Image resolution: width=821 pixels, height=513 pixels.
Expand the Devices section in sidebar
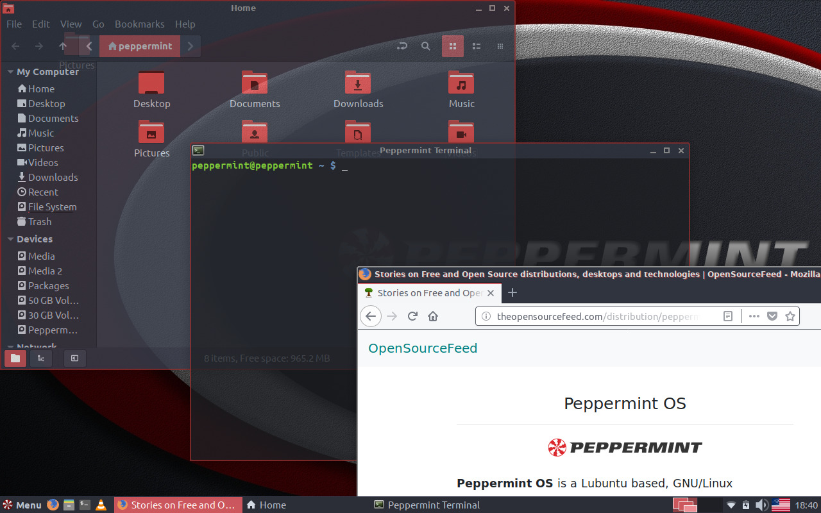coord(10,239)
